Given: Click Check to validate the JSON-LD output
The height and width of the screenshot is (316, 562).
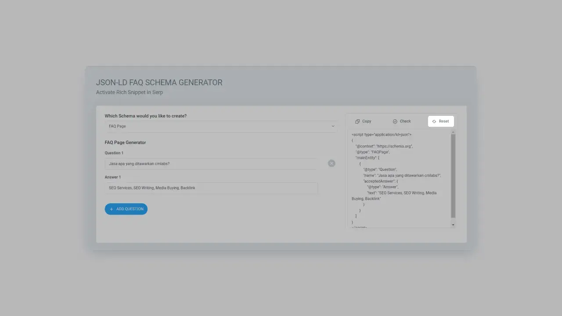Looking at the screenshot, I should pyautogui.click(x=402, y=121).
